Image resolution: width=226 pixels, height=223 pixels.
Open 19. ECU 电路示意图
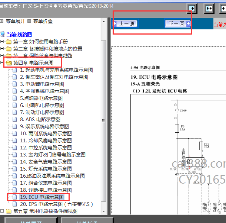[42, 197]
